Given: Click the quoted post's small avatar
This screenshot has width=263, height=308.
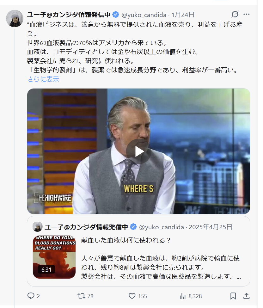Looking at the screenshot, I should (38, 227).
